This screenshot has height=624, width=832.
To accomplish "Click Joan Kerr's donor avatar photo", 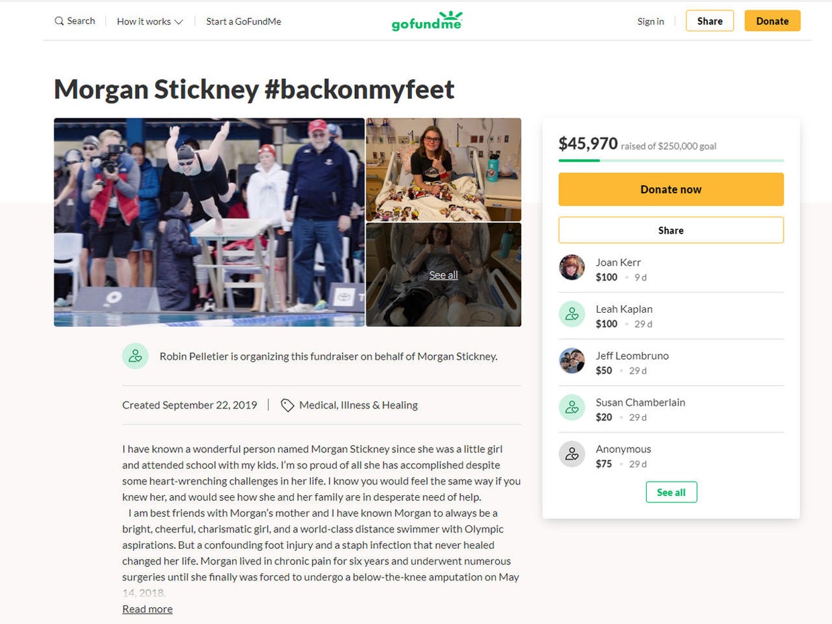I will coord(572,267).
